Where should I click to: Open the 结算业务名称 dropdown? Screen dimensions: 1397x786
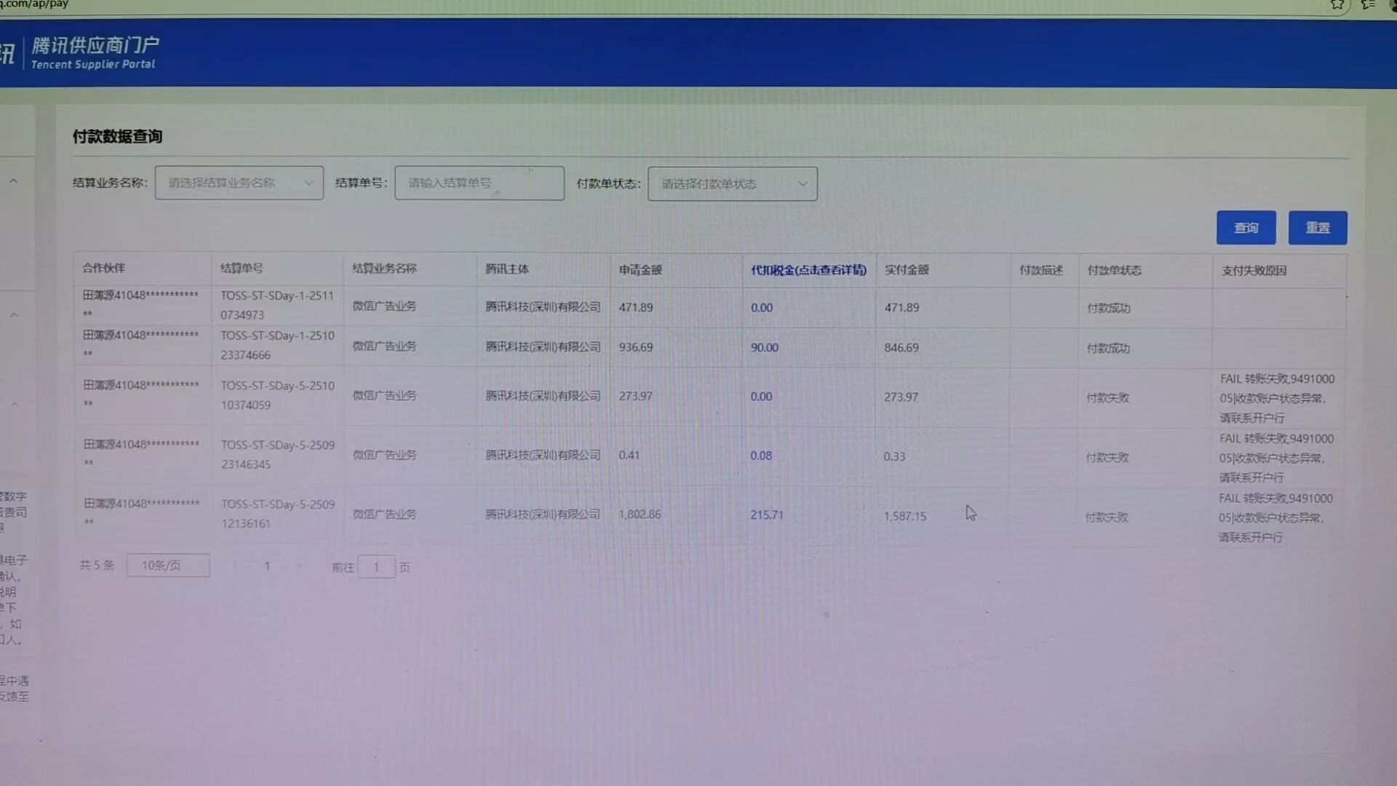[x=239, y=183]
